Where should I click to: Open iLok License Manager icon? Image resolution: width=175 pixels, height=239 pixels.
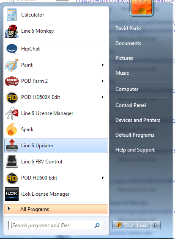click(12, 194)
